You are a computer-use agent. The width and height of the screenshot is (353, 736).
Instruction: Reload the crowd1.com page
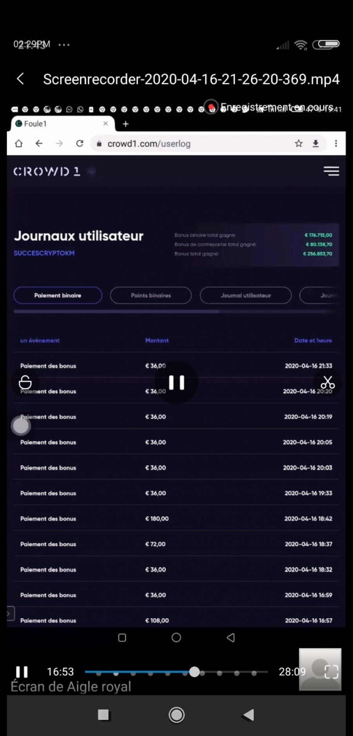point(80,143)
